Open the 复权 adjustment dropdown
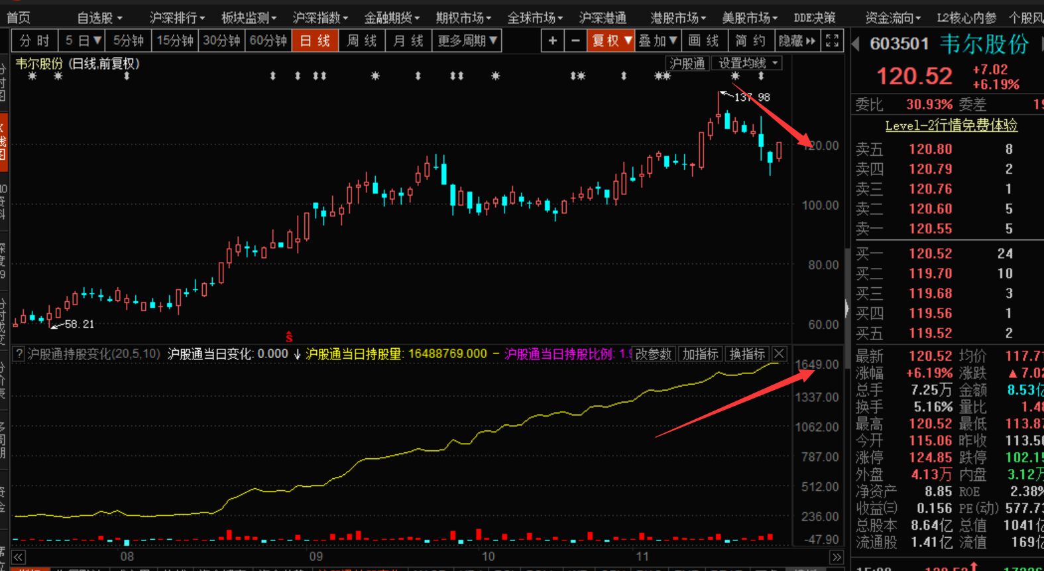1044x571 pixels. (x=611, y=41)
